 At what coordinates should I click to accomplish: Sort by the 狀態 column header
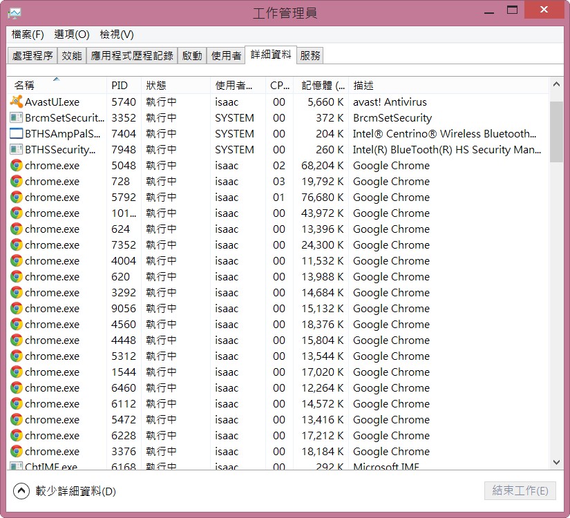(x=175, y=86)
